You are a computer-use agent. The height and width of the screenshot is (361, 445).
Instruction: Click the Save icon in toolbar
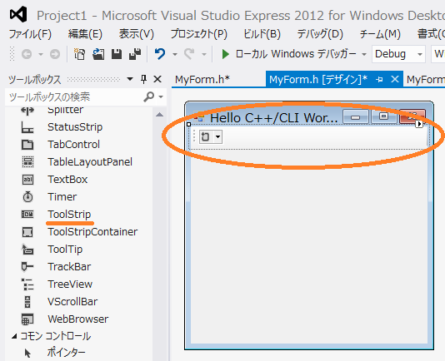[117, 54]
